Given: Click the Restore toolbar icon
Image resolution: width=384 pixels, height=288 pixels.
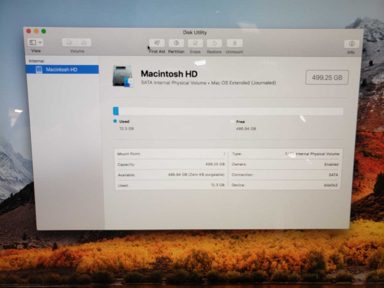Looking at the screenshot, I should pos(214,44).
